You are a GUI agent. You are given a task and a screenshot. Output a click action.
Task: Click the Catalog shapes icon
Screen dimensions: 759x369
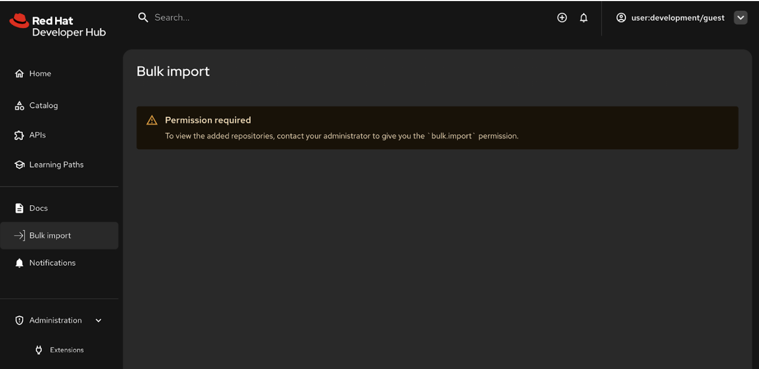click(20, 106)
